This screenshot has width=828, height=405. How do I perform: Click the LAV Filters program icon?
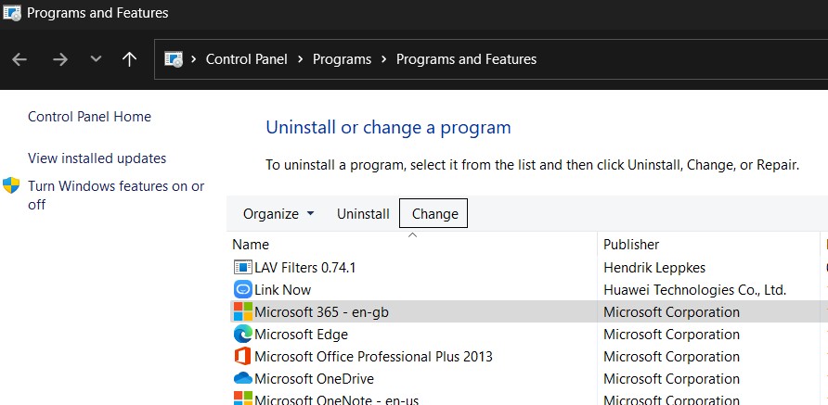point(242,267)
